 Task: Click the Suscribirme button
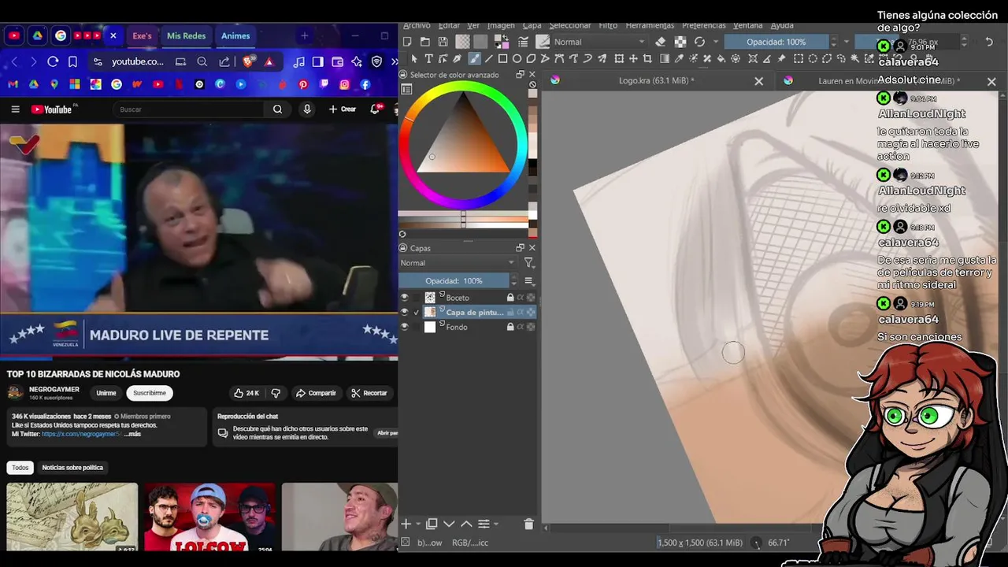(150, 393)
